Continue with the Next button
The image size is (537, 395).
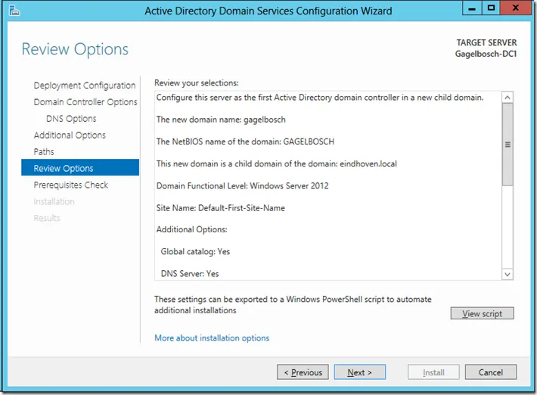(359, 372)
